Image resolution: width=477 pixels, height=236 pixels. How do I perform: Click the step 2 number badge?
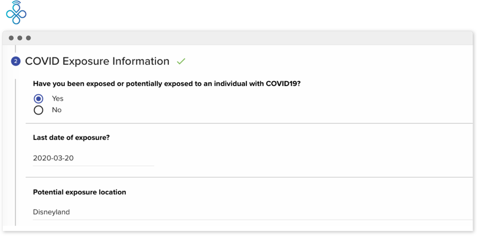click(x=15, y=62)
